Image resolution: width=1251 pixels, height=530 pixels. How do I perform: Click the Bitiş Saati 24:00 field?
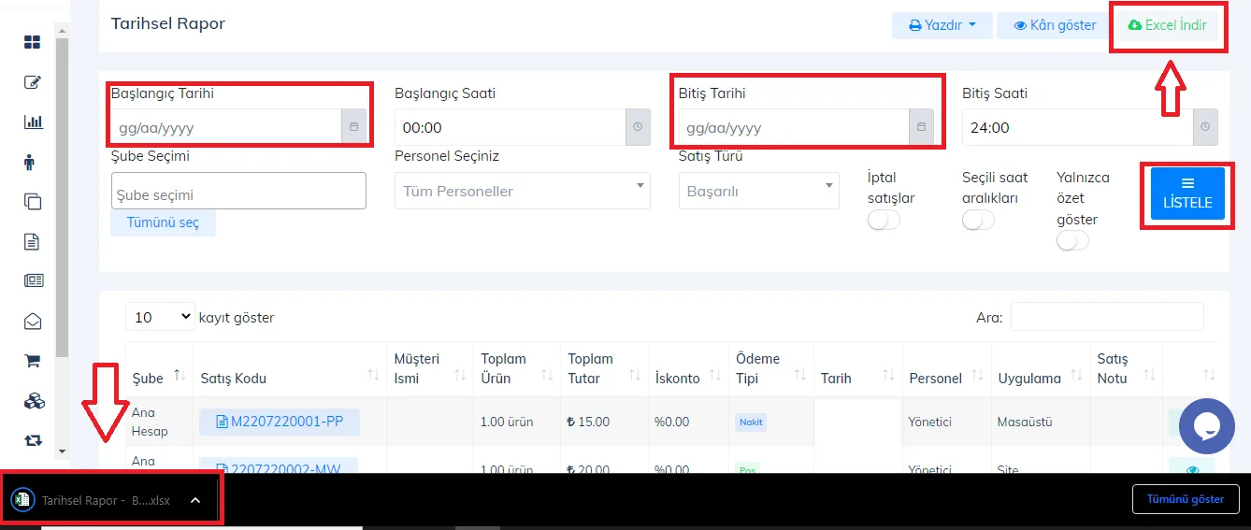point(1078,126)
